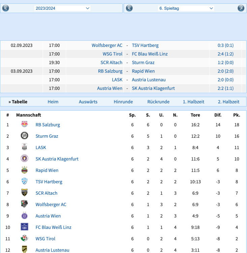The height and width of the screenshot is (253, 247).
Task: Go to previous matchday with left arrow
Action: [x=129, y=8]
